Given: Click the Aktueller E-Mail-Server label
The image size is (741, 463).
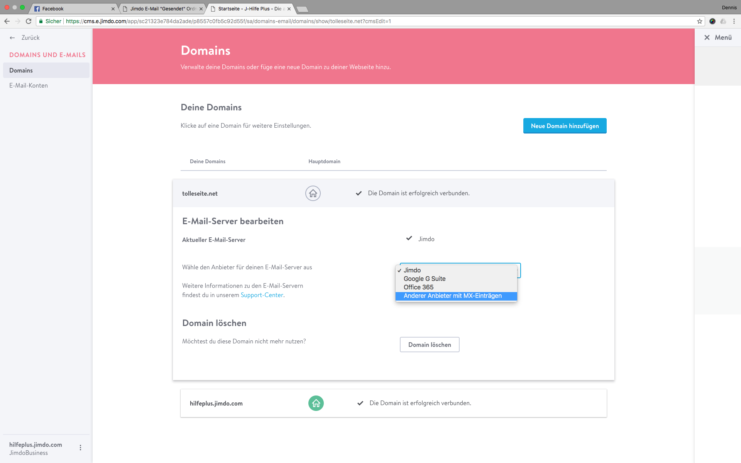Looking at the screenshot, I should [214, 240].
